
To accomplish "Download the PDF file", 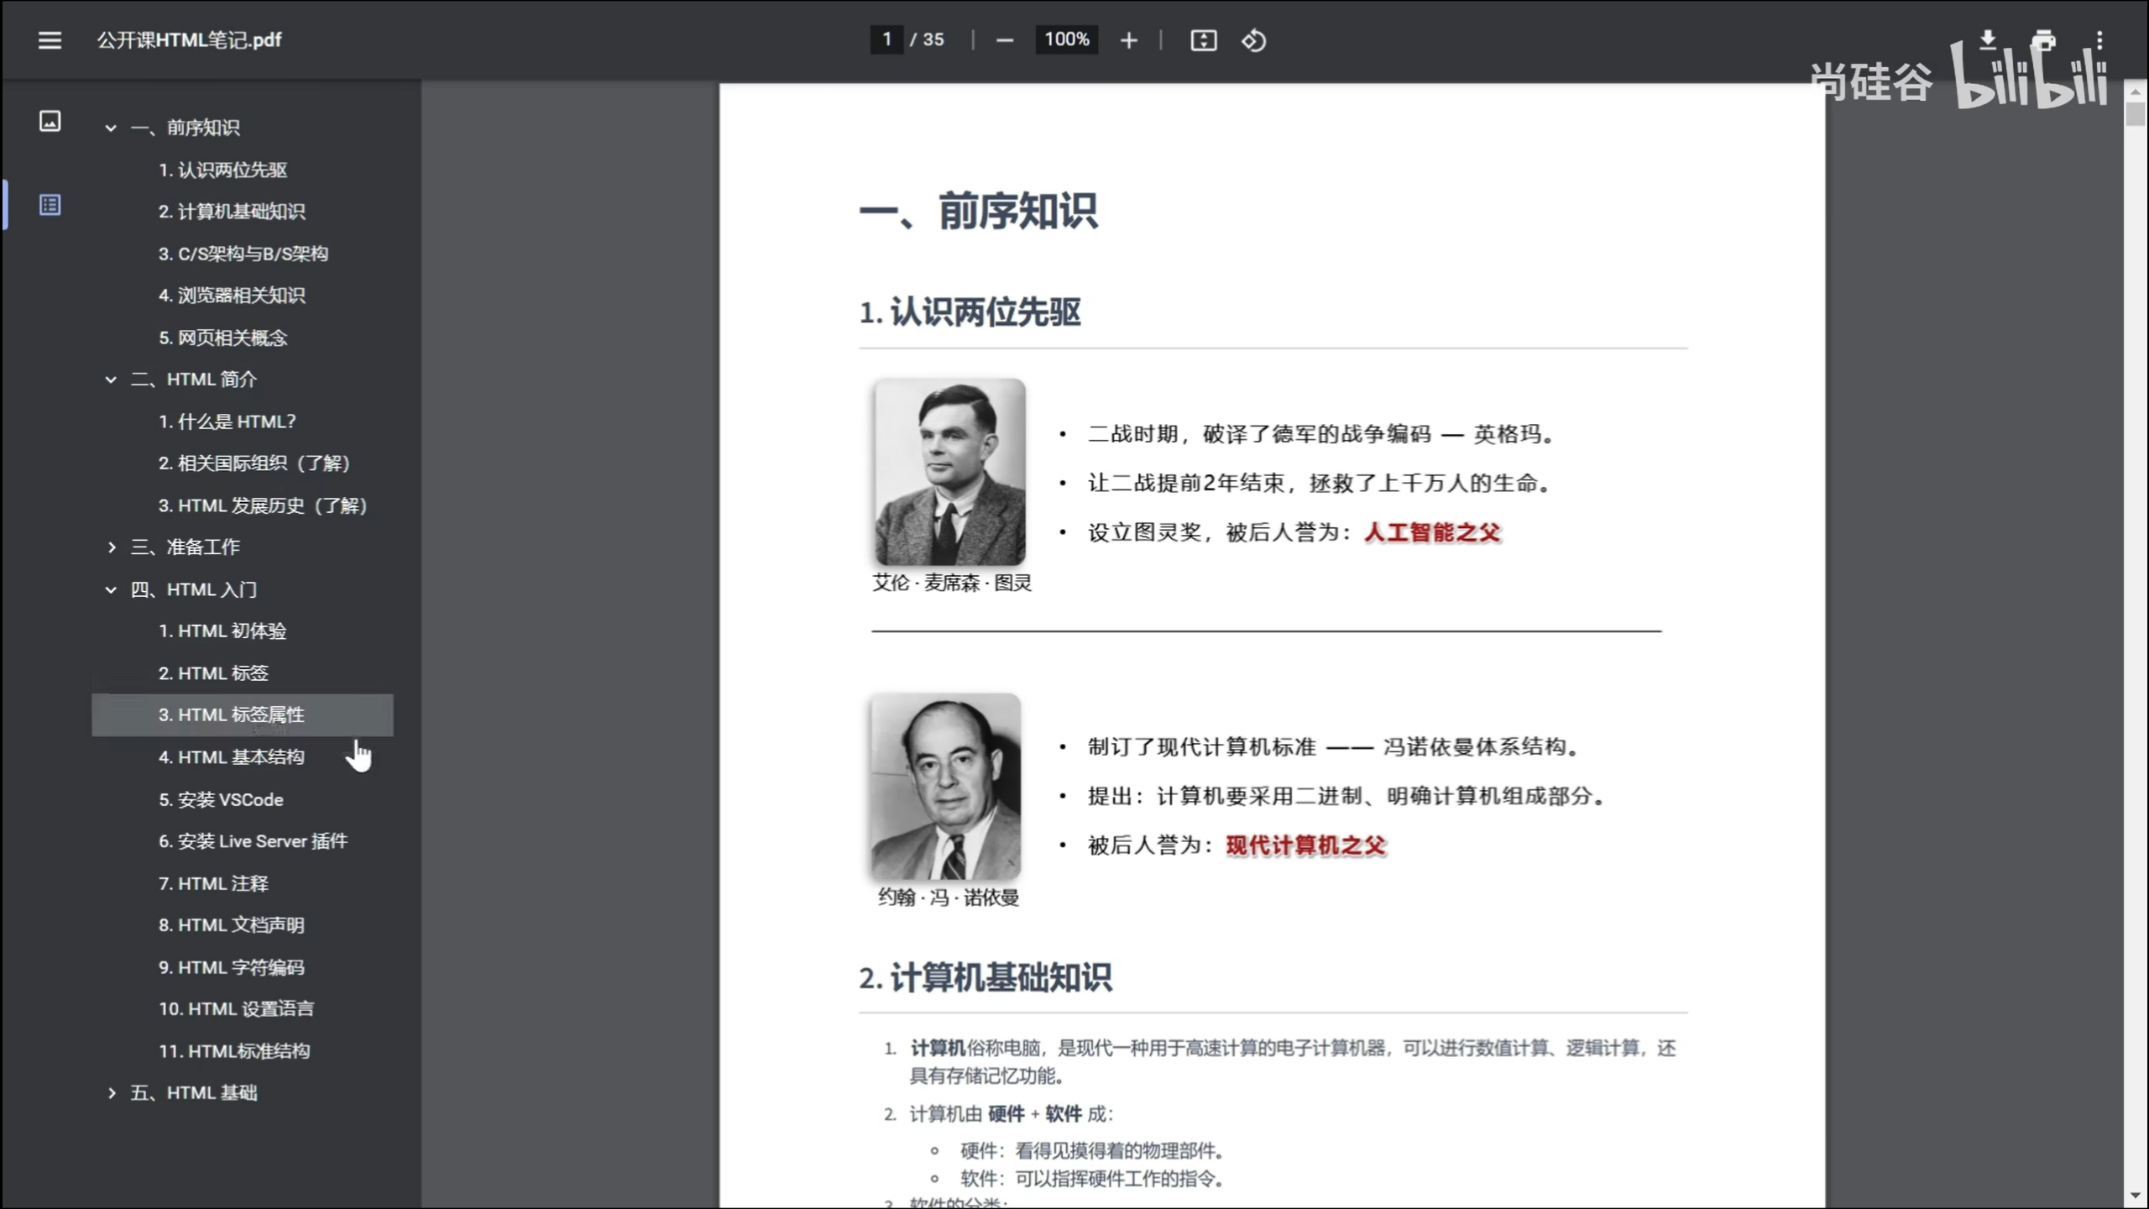I will click(1987, 39).
